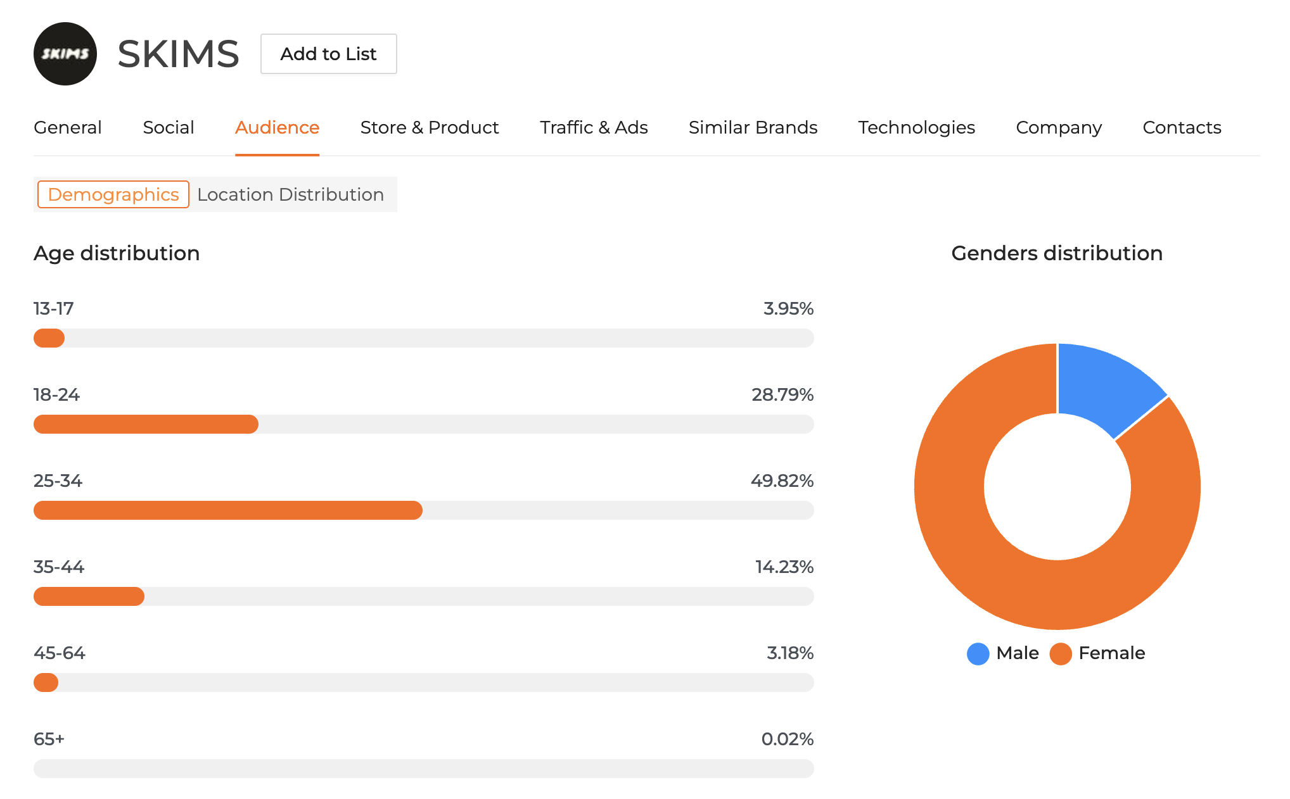Viewport: 1290px width, 799px height.
Task: View the Similar Brands tab
Action: (x=753, y=127)
